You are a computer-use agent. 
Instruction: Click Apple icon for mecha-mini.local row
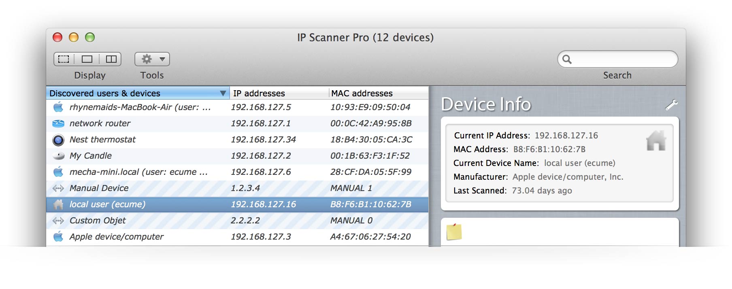(59, 172)
